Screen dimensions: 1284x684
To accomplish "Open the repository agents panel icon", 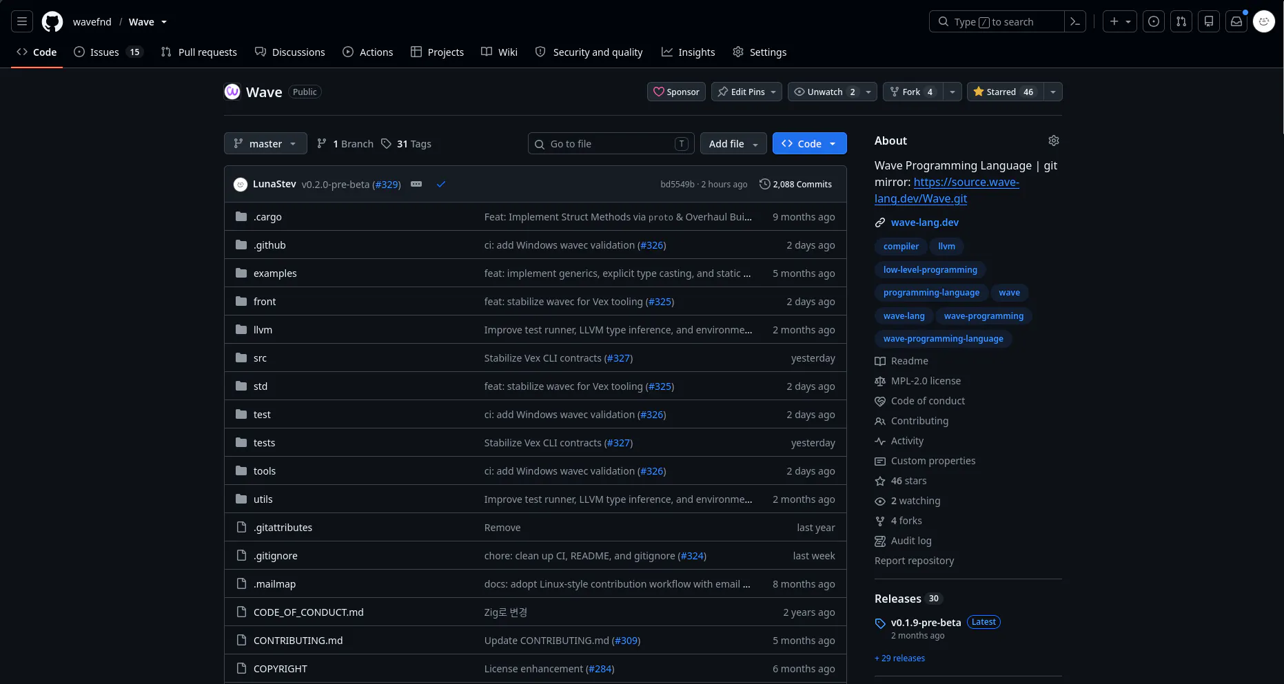I will coord(1209,22).
